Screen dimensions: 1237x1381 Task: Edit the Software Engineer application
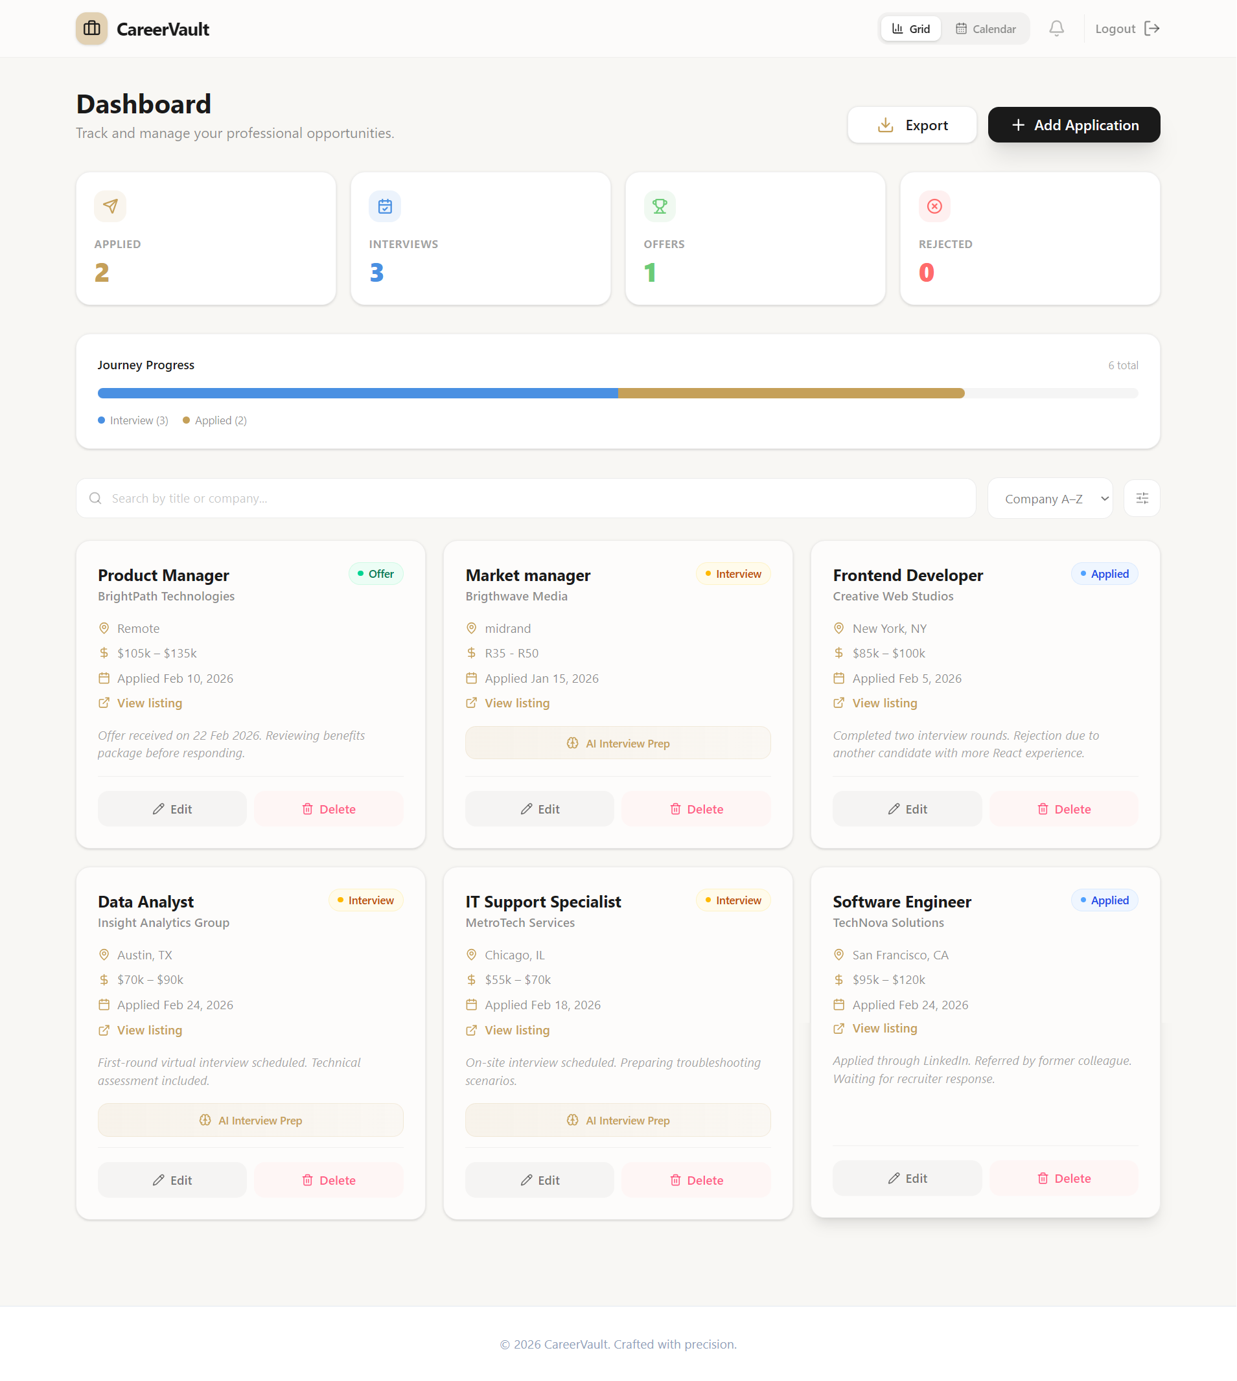coord(908,1178)
